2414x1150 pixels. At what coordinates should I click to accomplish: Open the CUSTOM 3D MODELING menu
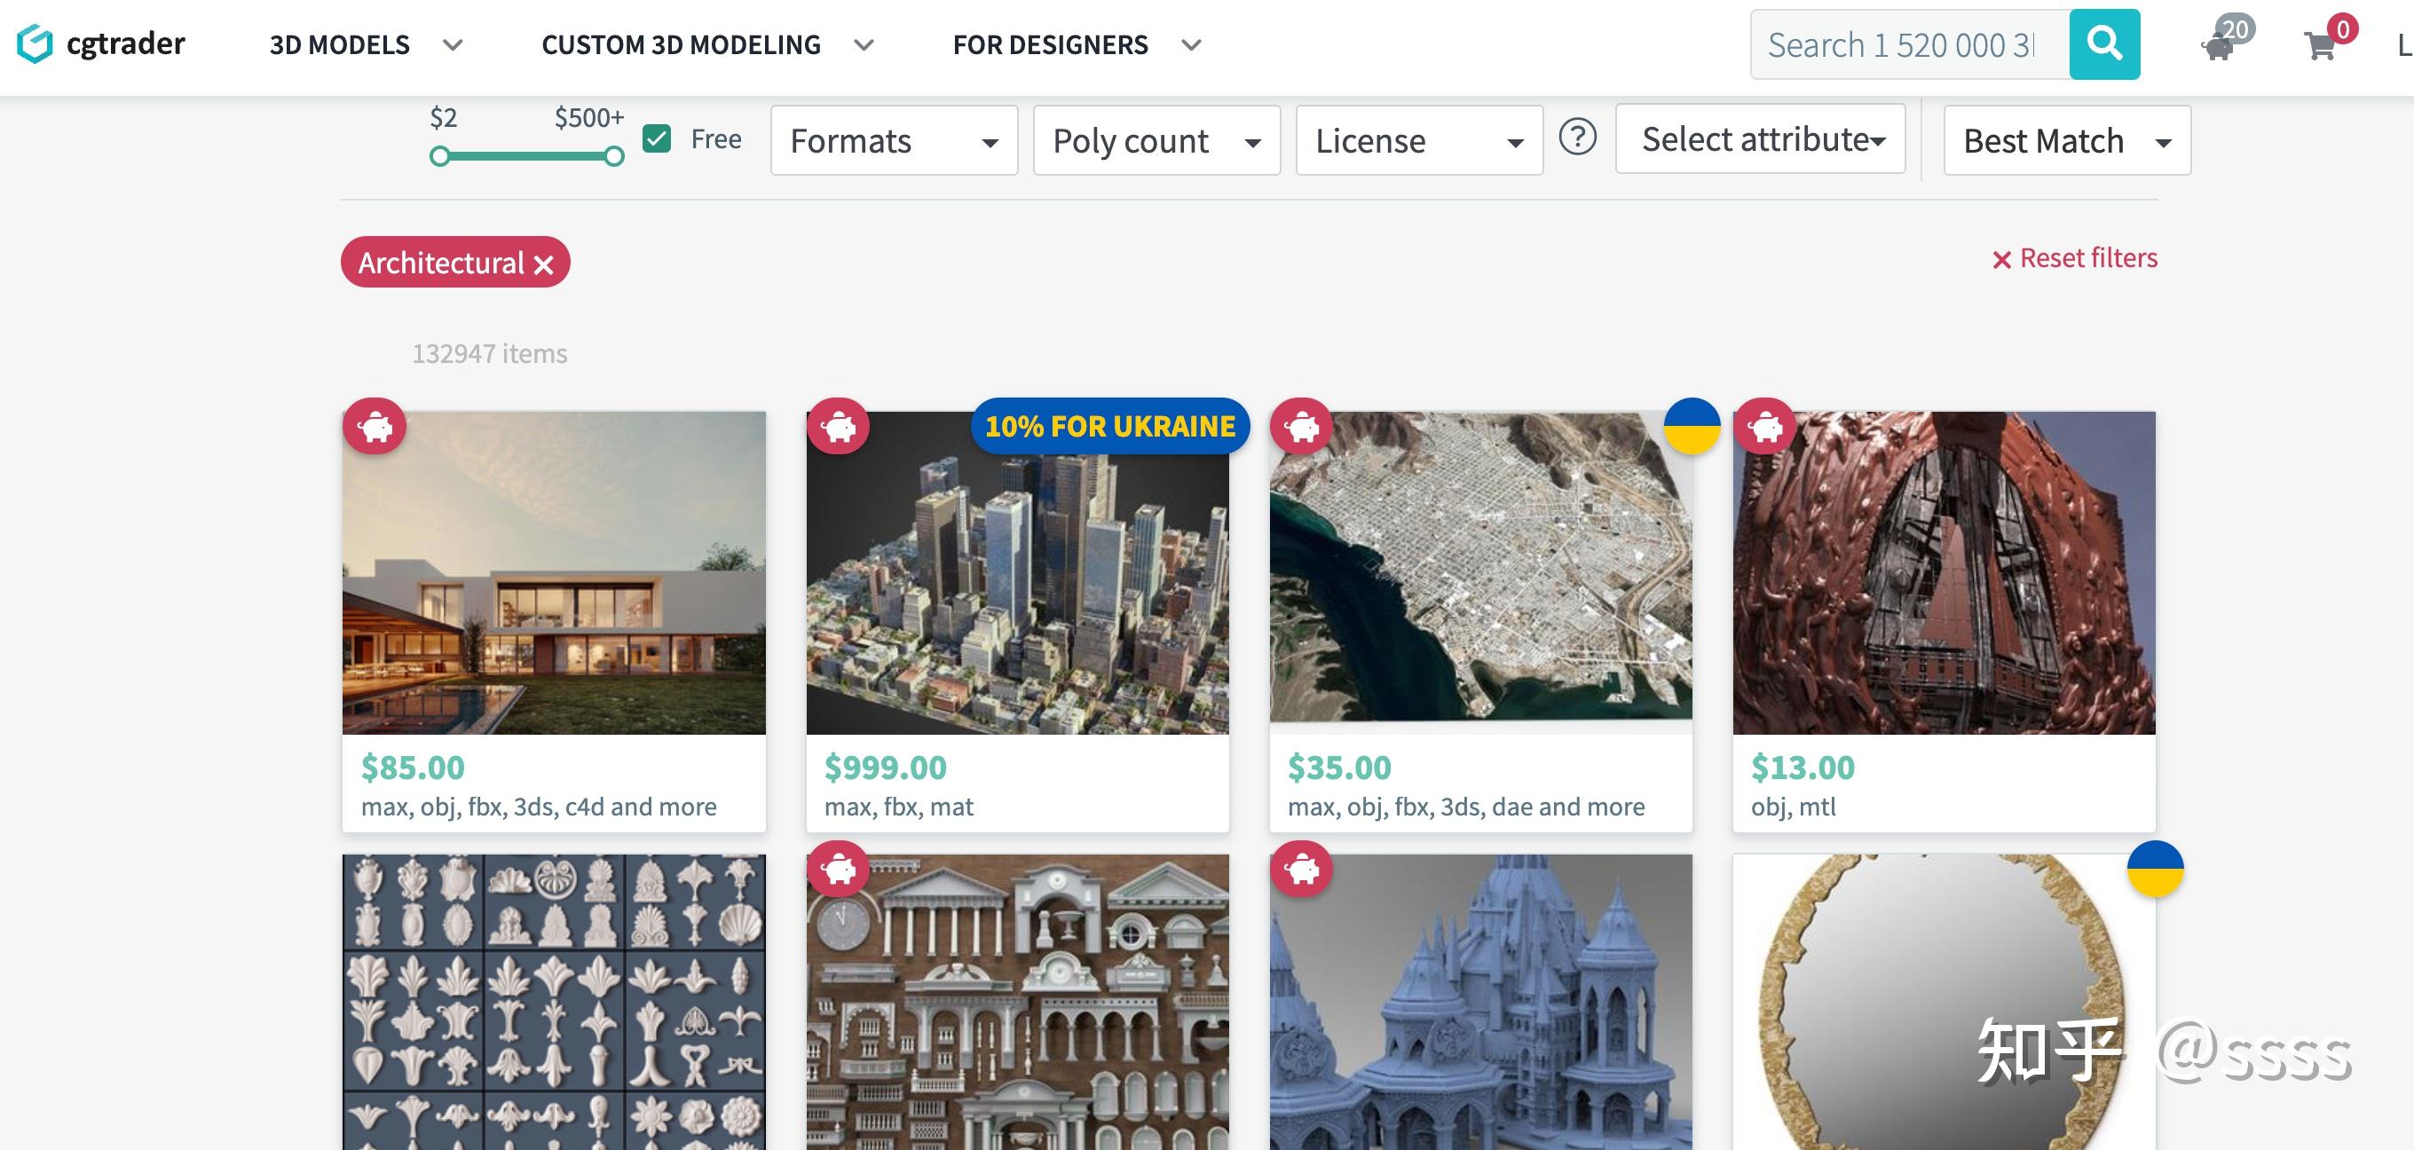tap(706, 45)
